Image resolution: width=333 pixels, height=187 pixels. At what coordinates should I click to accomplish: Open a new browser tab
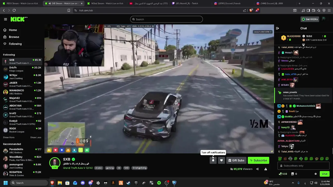click(x=299, y=3)
